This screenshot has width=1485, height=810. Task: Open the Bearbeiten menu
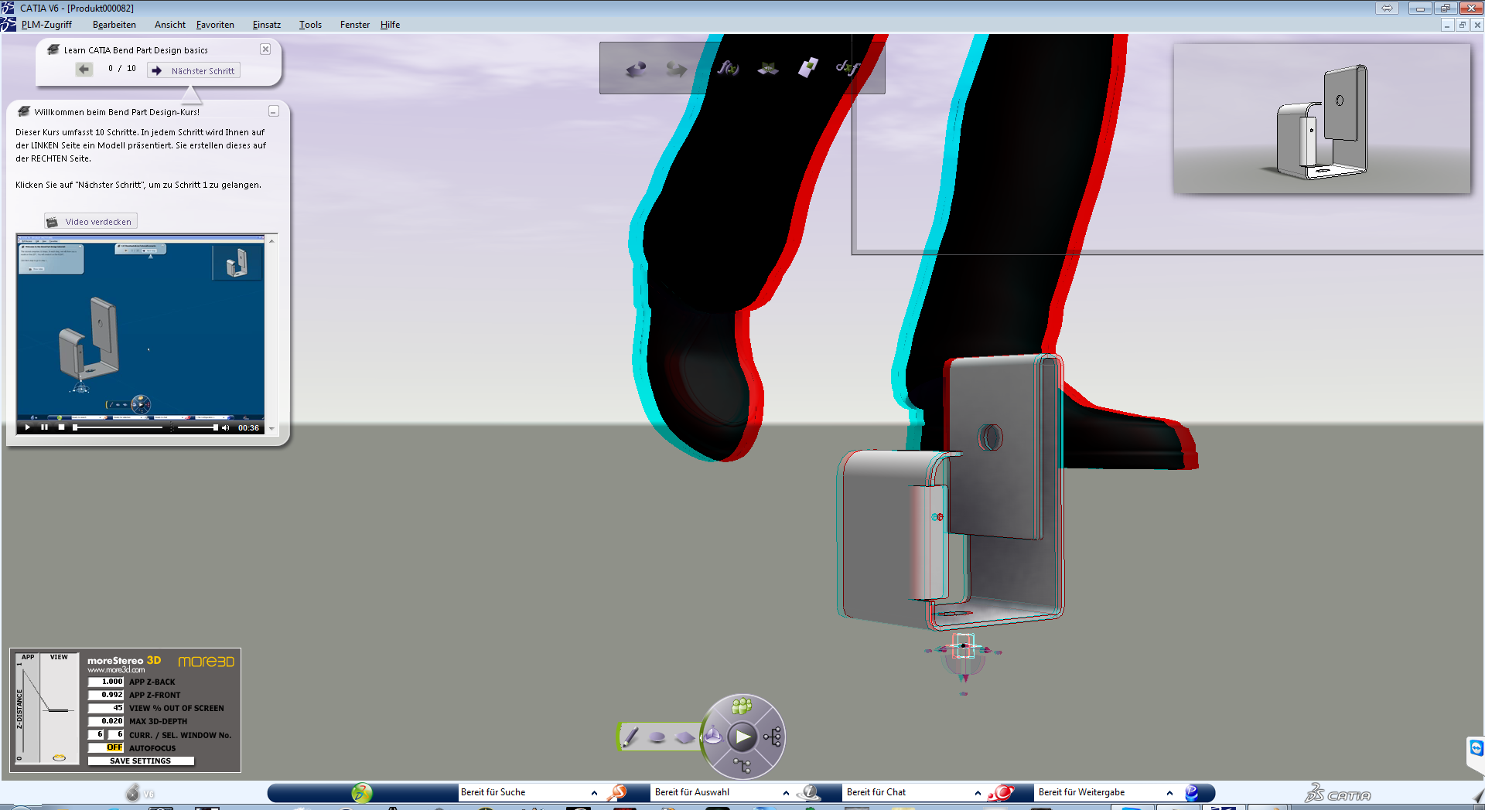point(114,25)
